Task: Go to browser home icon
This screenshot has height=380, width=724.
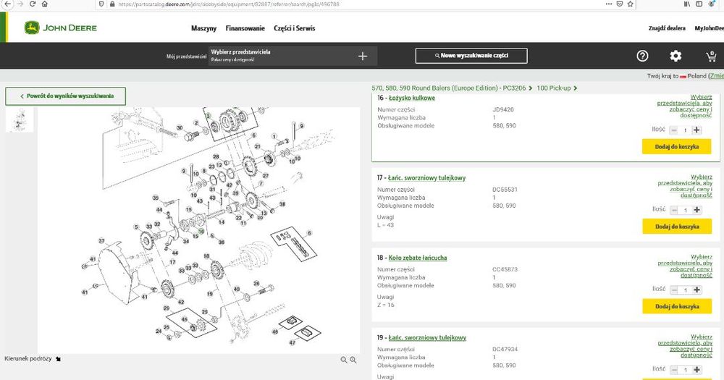Action: [x=45, y=4]
